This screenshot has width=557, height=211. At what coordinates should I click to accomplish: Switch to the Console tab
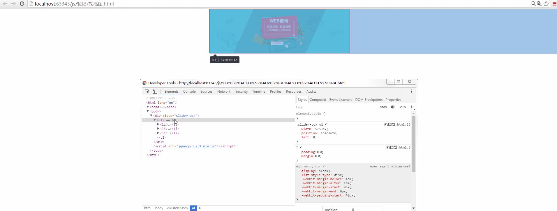pyautogui.click(x=189, y=91)
